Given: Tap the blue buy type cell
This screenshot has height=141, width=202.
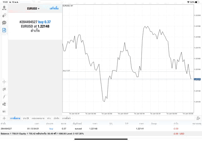Looking at the screenshot, I should click(51, 129).
